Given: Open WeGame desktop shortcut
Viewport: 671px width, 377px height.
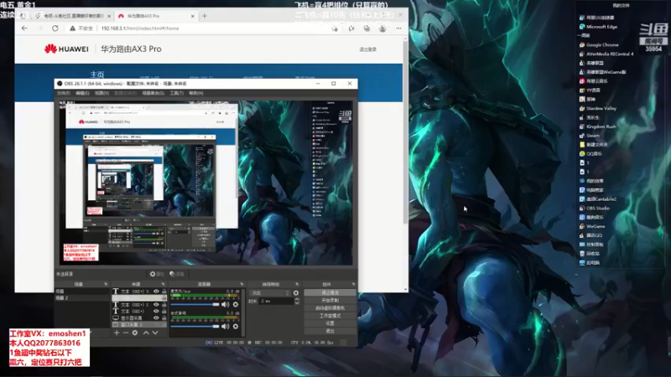Looking at the screenshot, I should (592, 226).
